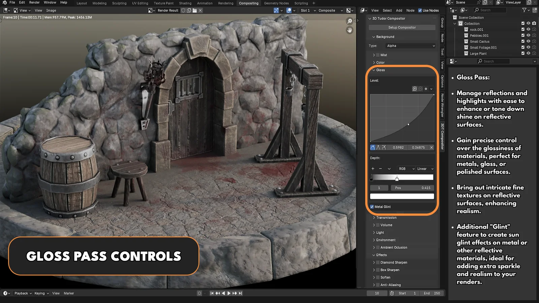
Task: Enable the Metal Glint checkbox
Action: (372, 207)
